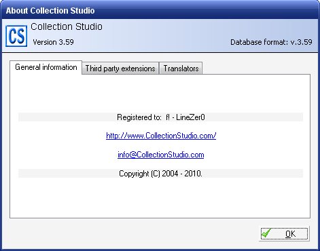Viewport: 320px width, 251px height.
Task: Click the Collection Studio heading text
Action: pos(67,26)
